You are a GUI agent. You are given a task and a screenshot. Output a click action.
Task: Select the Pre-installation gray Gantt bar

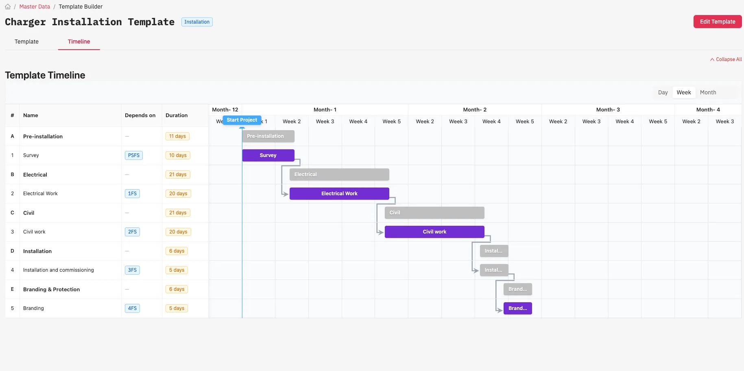[x=268, y=136]
